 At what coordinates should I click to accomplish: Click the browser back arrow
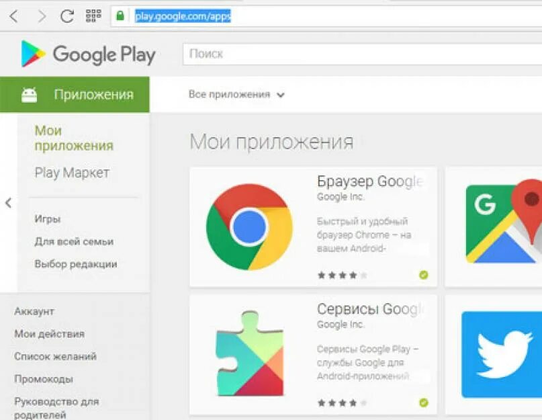pos(13,16)
